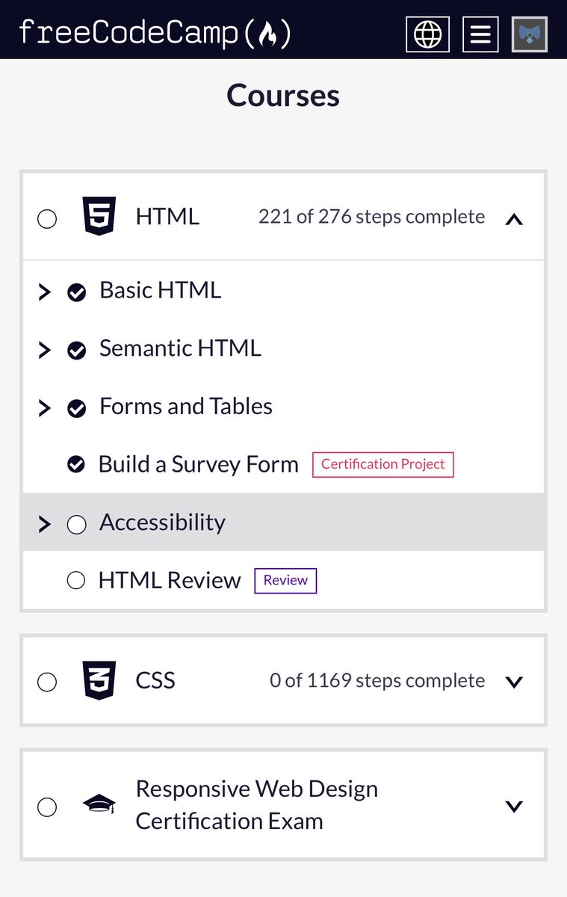Select the CSS course status circle
The width and height of the screenshot is (567, 897).
47,682
